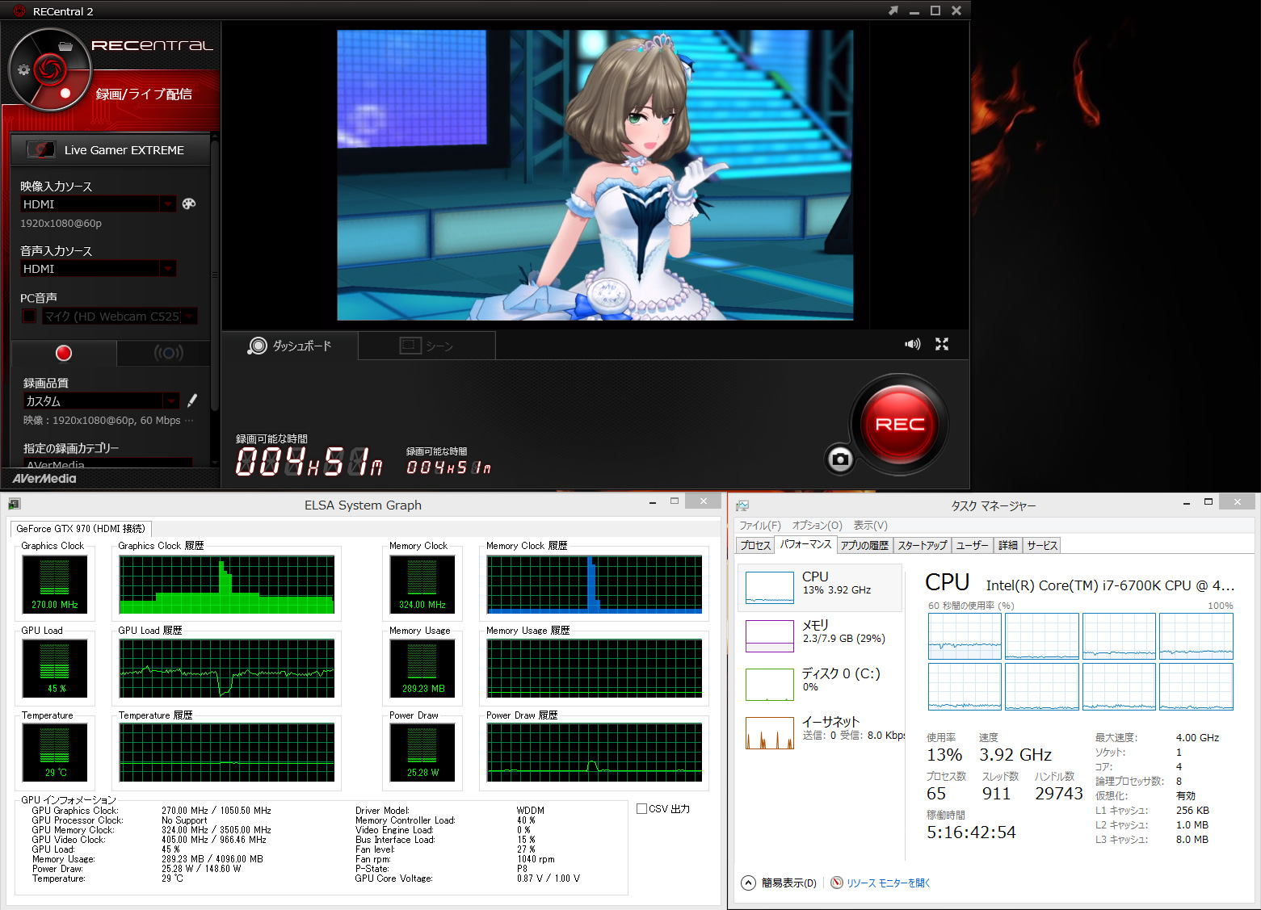1261x910 pixels.
Task: Mute preview with the speaker icon
Action: point(913,344)
